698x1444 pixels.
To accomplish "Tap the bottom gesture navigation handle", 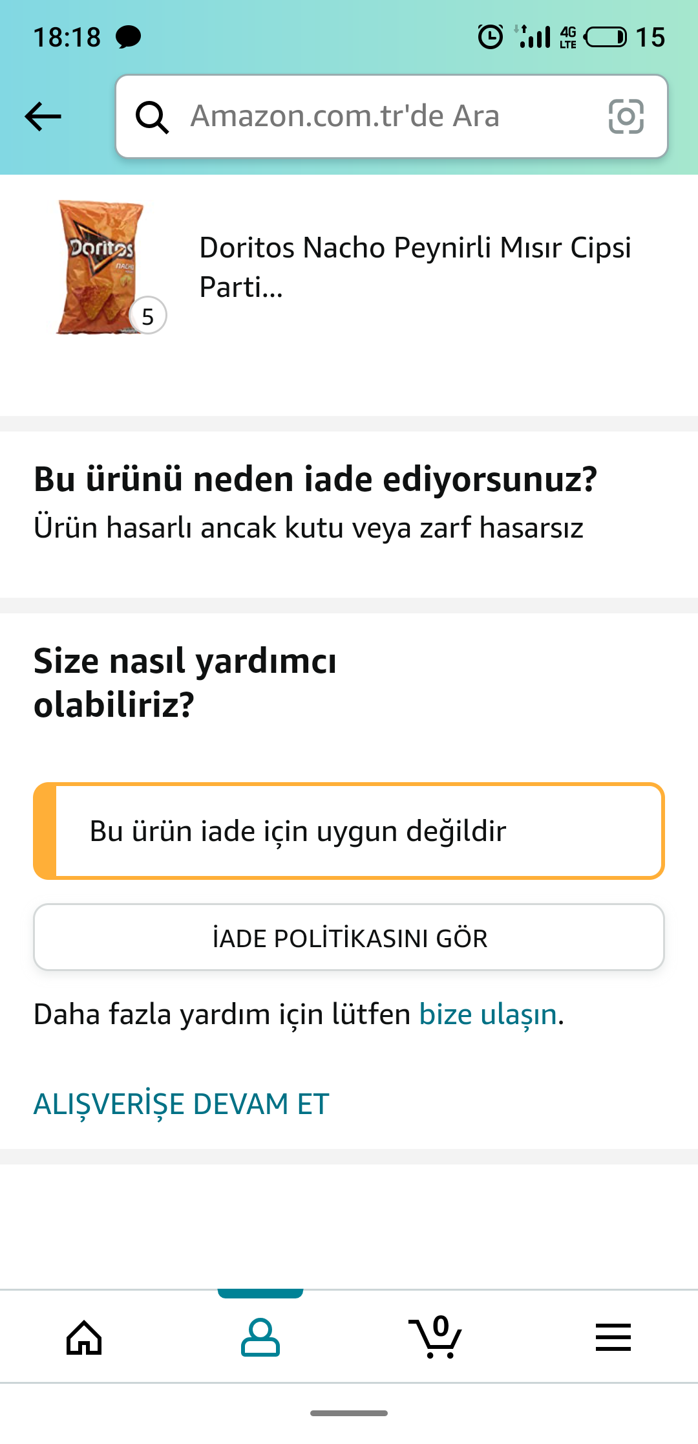I will [x=349, y=1413].
